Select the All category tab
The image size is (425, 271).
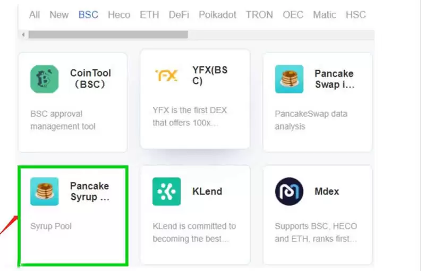(35, 15)
